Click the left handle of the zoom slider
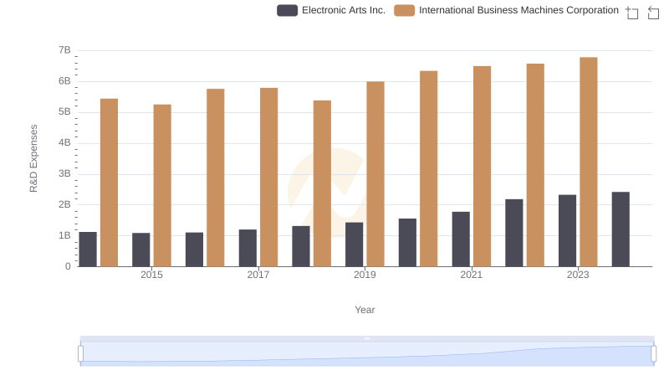The height and width of the screenshot is (386, 669). pyautogui.click(x=80, y=353)
